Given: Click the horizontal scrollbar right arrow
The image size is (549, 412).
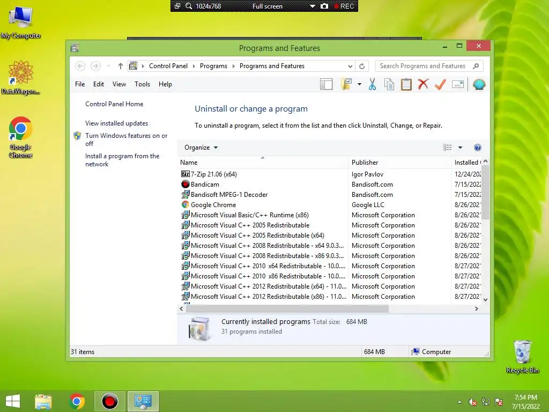Looking at the screenshot, I should (x=476, y=308).
